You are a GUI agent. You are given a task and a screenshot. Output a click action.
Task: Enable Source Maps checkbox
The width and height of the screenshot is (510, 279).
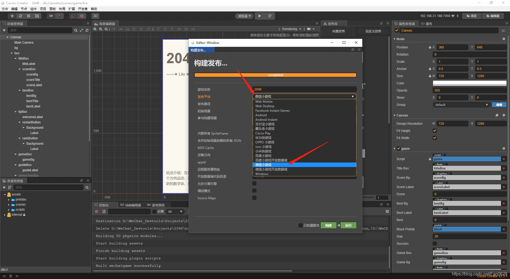click(254, 198)
